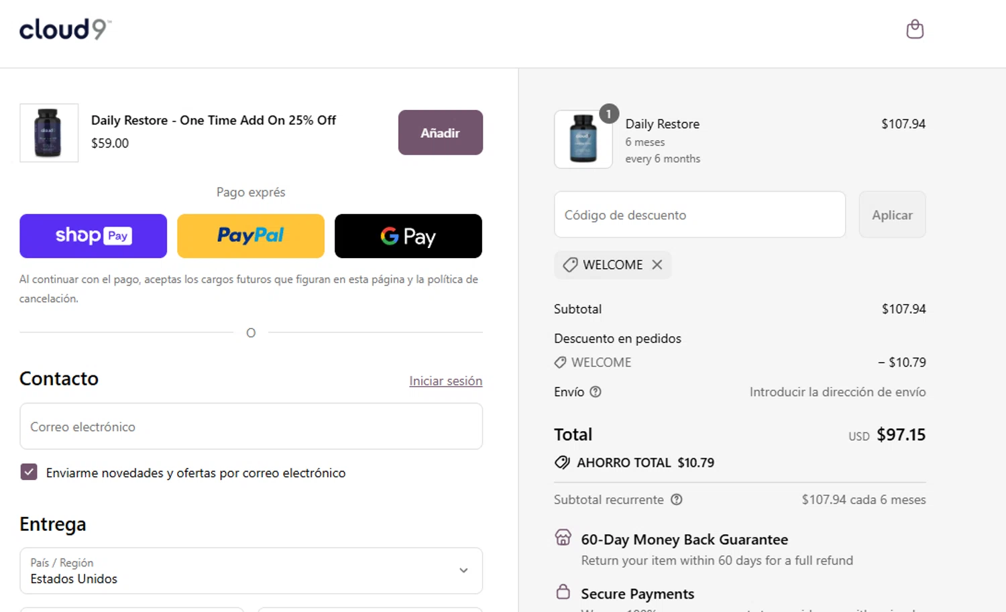This screenshot has height=612, width=1006.
Task: Click the – $10.79 discount amount
Action: [x=902, y=363]
